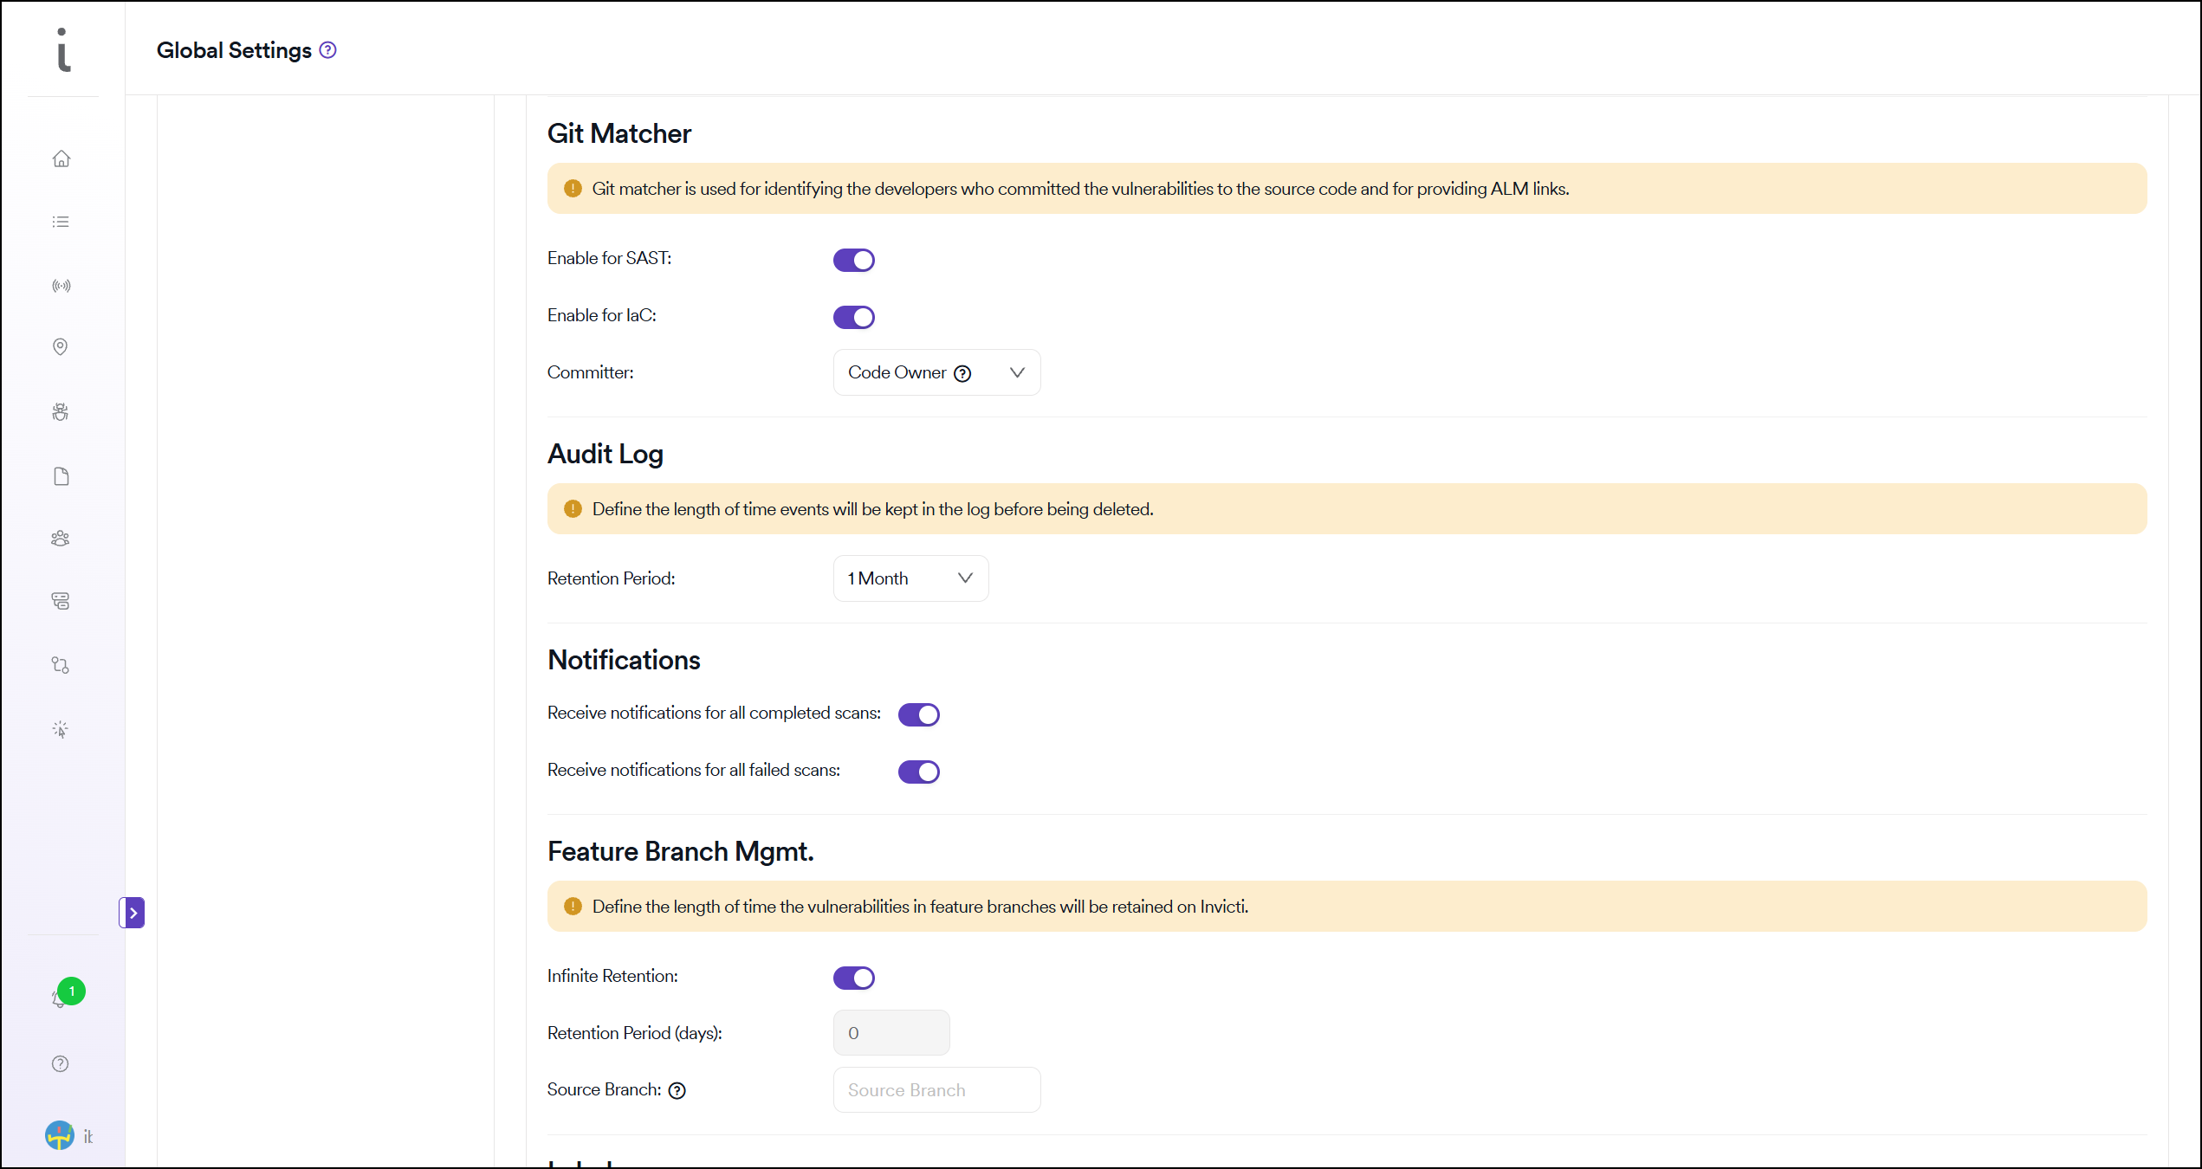The image size is (2202, 1169).
Task: Disable the Enable for SAST toggle
Action: (853, 260)
